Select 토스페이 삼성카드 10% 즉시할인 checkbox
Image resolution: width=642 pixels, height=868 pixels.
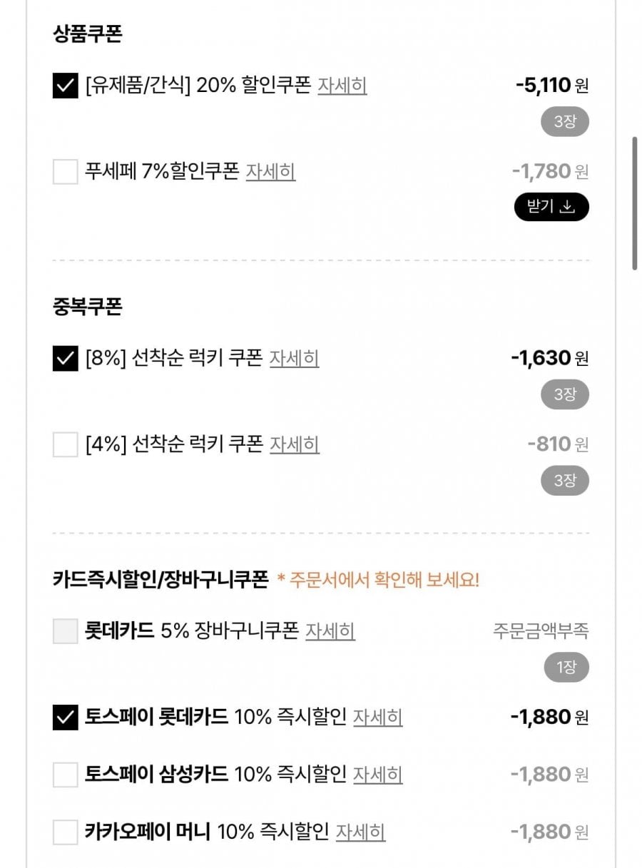pos(65,775)
